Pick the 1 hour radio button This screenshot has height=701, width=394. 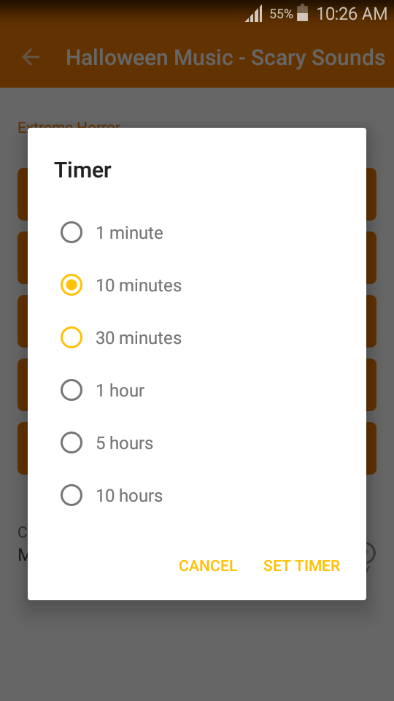72,390
